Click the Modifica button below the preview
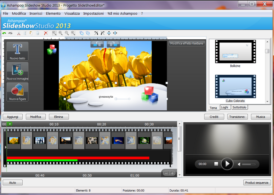 36,117
